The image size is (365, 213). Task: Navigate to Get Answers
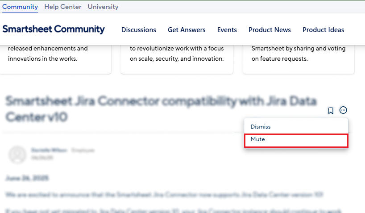click(187, 30)
